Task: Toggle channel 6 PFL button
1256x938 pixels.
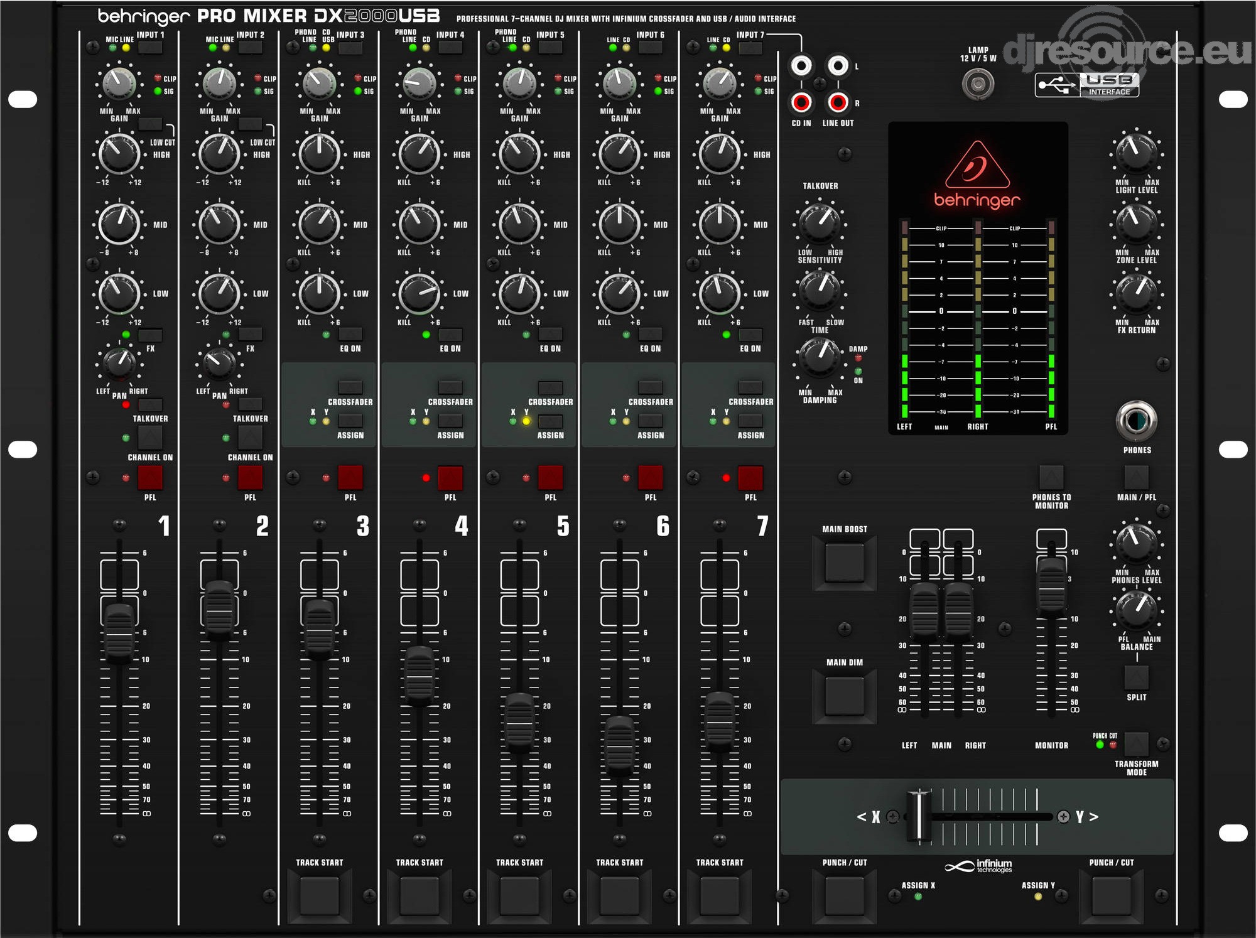Action: [x=650, y=478]
